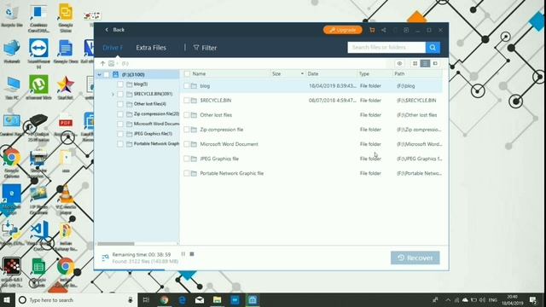Switch to the Drive F tab
The image size is (546, 307).
tap(113, 48)
